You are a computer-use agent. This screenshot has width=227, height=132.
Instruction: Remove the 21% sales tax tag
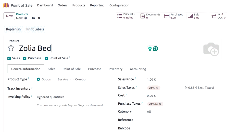[157, 88]
